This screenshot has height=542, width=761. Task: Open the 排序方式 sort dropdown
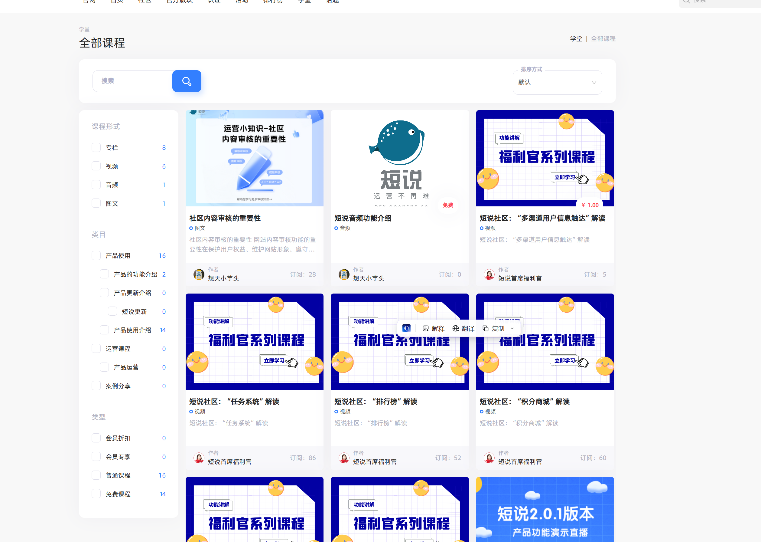point(557,82)
